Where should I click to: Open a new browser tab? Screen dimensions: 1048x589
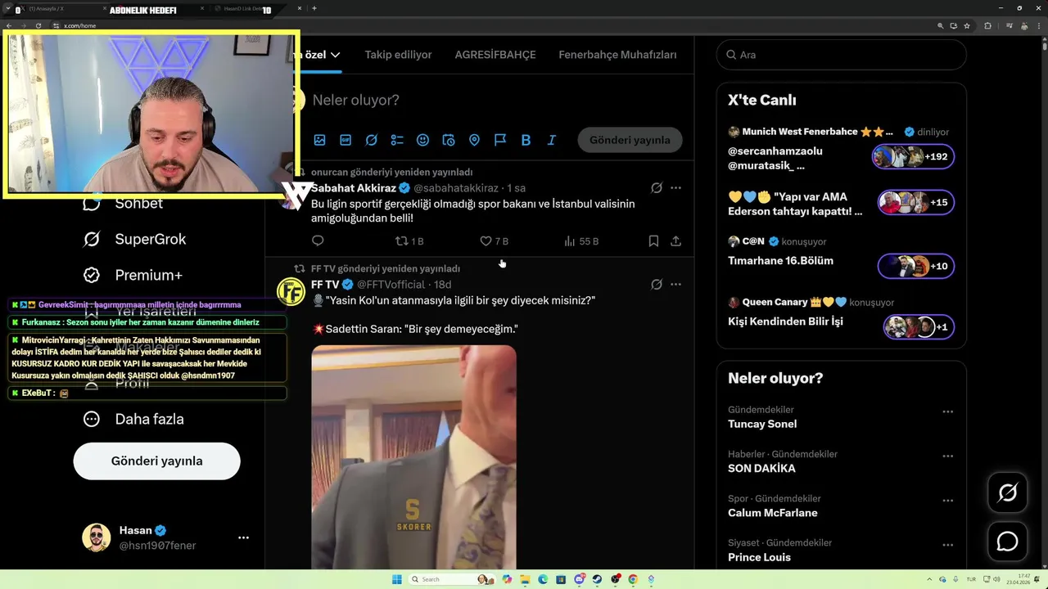(x=314, y=9)
